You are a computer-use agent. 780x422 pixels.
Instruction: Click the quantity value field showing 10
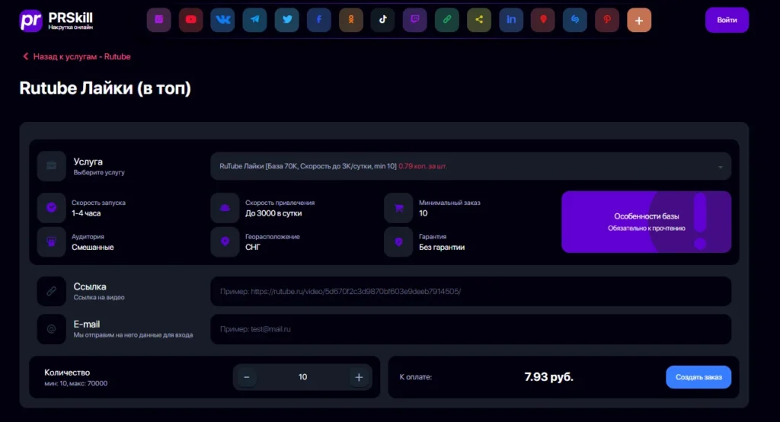[x=302, y=377]
